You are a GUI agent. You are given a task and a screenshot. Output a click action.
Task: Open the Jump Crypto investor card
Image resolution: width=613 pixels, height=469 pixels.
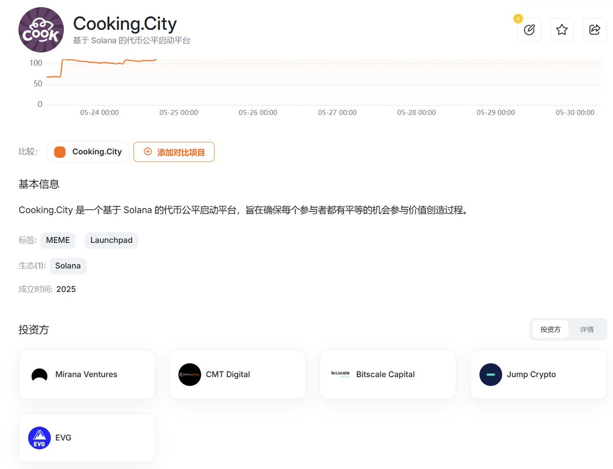[538, 375]
